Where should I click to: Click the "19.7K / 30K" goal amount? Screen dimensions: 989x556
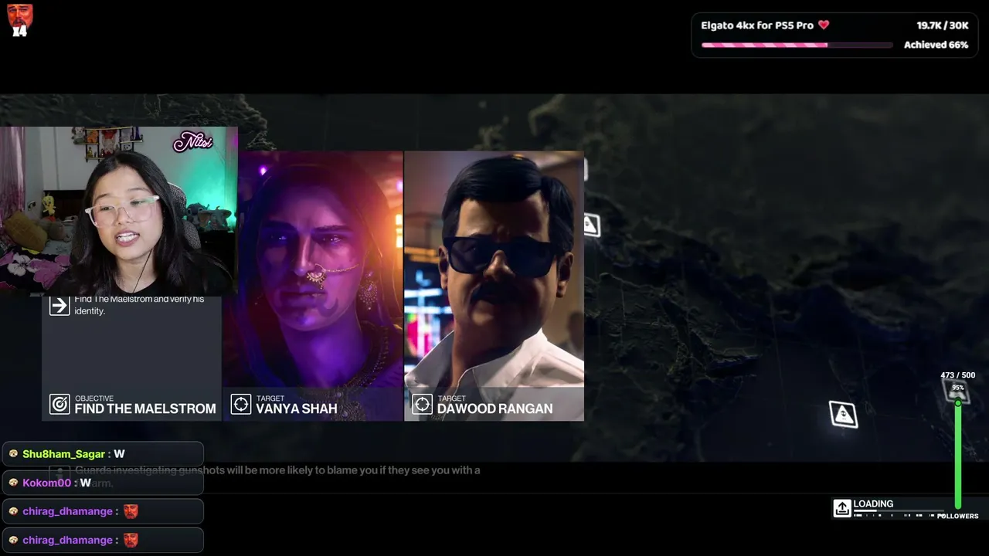[x=943, y=25]
